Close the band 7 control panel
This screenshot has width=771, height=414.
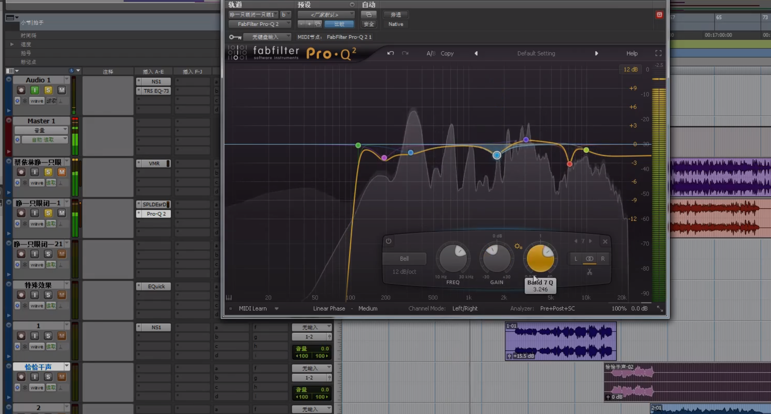(605, 242)
